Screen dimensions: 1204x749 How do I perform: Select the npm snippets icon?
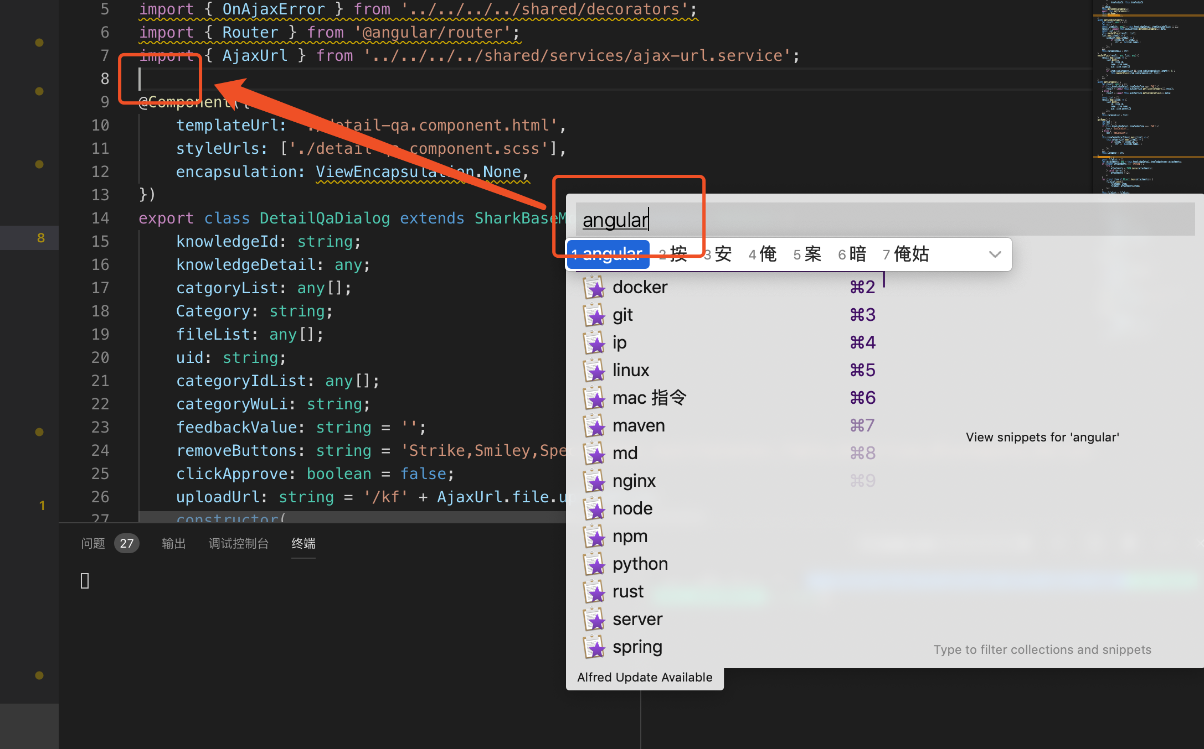(595, 537)
